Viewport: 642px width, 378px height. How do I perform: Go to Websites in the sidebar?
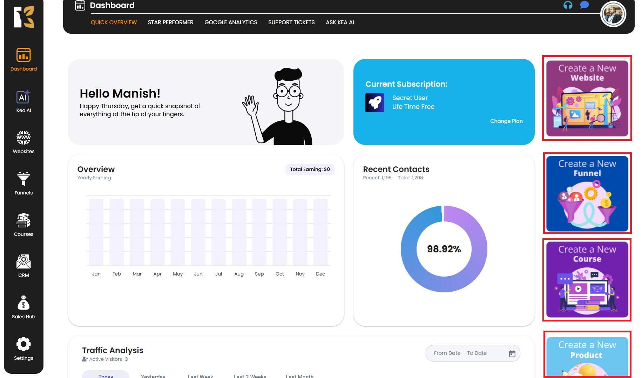click(x=23, y=138)
